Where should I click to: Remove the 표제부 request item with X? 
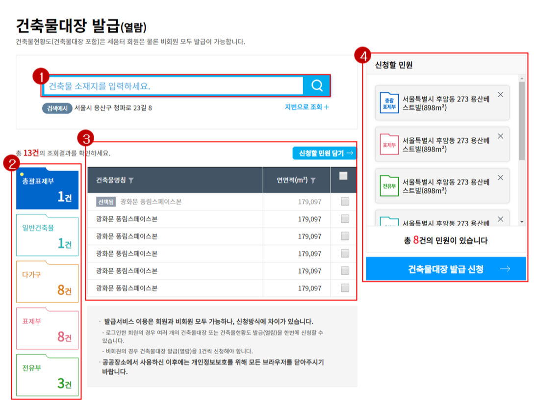click(x=500, y=136)
